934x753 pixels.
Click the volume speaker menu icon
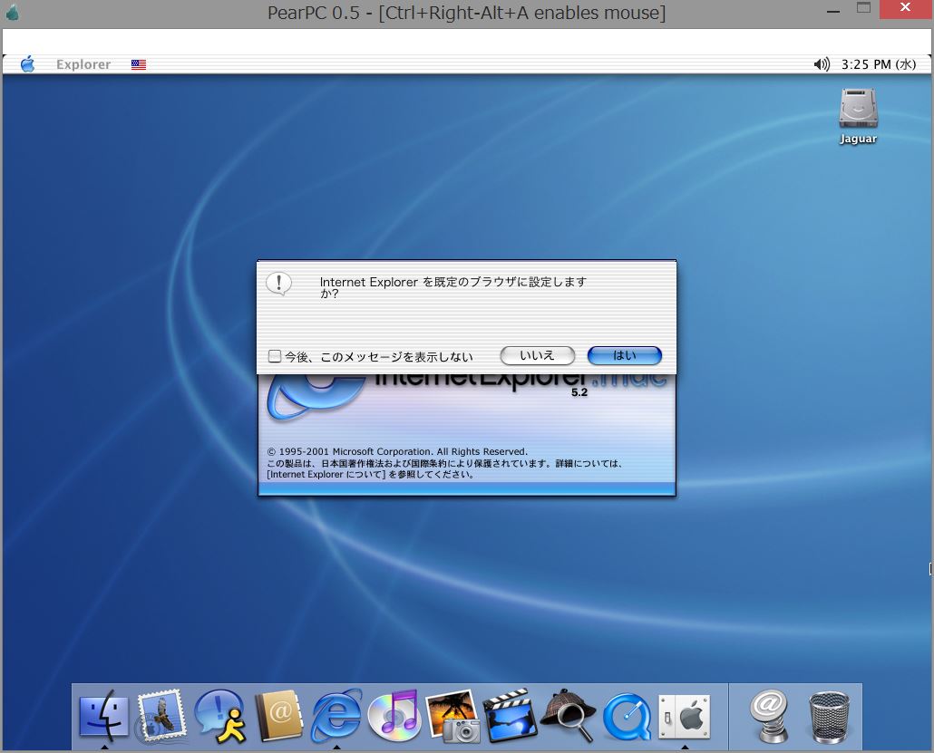click(822, 64)
